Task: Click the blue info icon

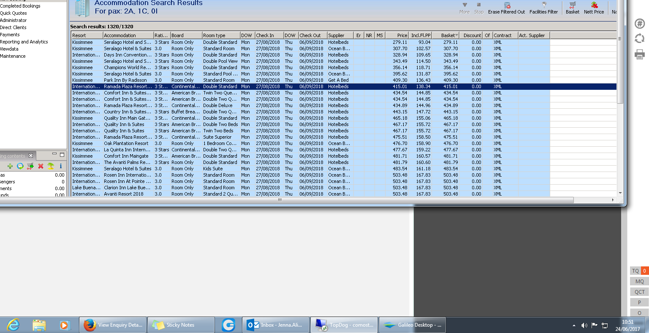Action: tap(61, 166)
